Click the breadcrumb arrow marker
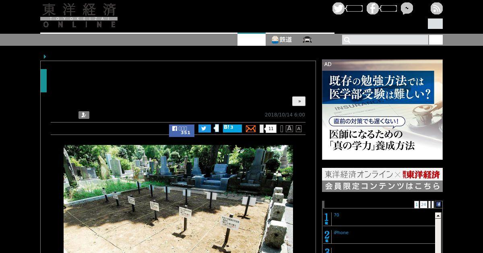The height and width of the screenshot is (253, 483). 45,57
